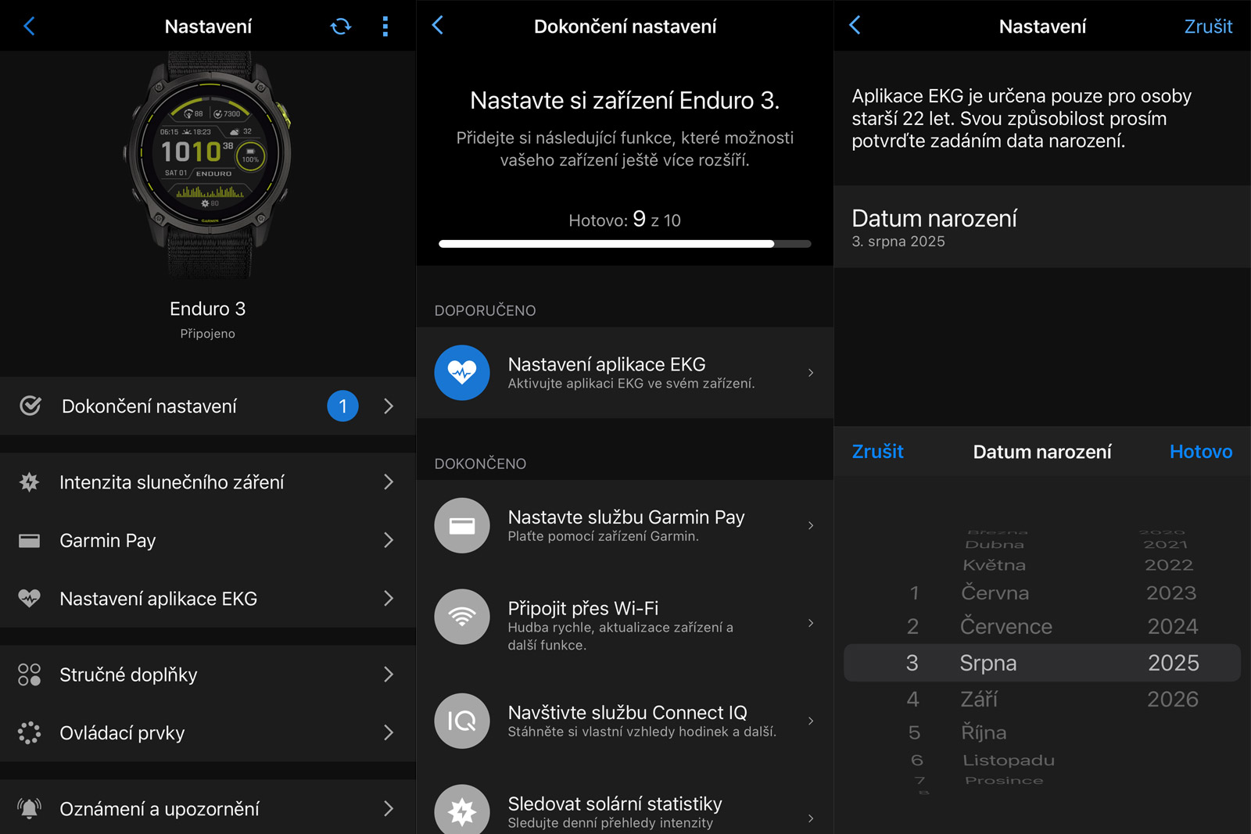
Task: Tap the Garmin Pay card icon
Action: coord(462,526)
